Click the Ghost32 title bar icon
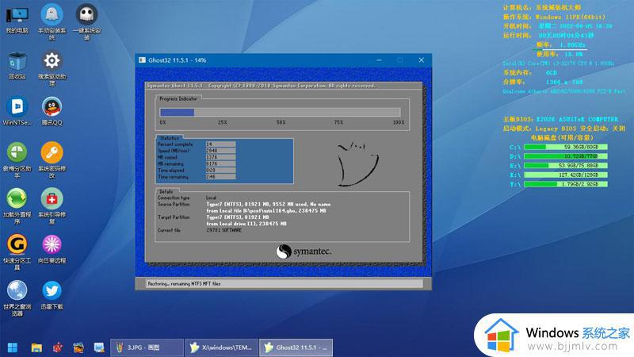 click(x=142, y=60)
